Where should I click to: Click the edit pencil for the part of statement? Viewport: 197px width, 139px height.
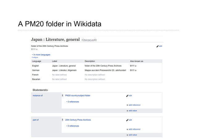127,120
